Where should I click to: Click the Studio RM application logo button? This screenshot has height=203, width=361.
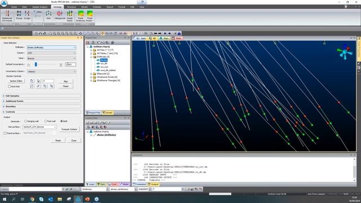coord(4,3)
